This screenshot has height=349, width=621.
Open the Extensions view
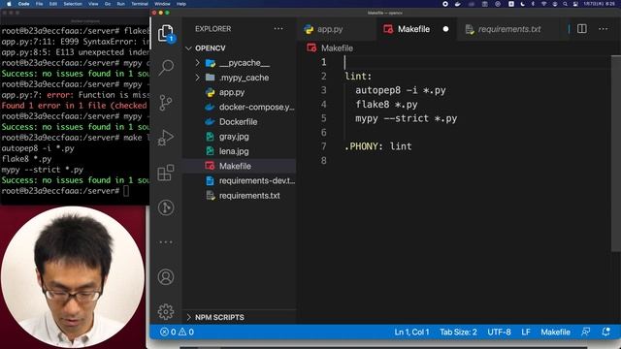[x=166, y=173]
